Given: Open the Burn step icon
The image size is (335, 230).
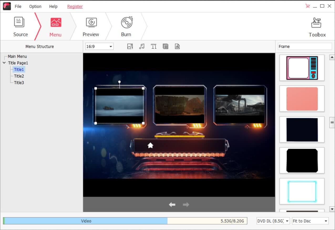Looking at the screenshot, I should point(126,26).
